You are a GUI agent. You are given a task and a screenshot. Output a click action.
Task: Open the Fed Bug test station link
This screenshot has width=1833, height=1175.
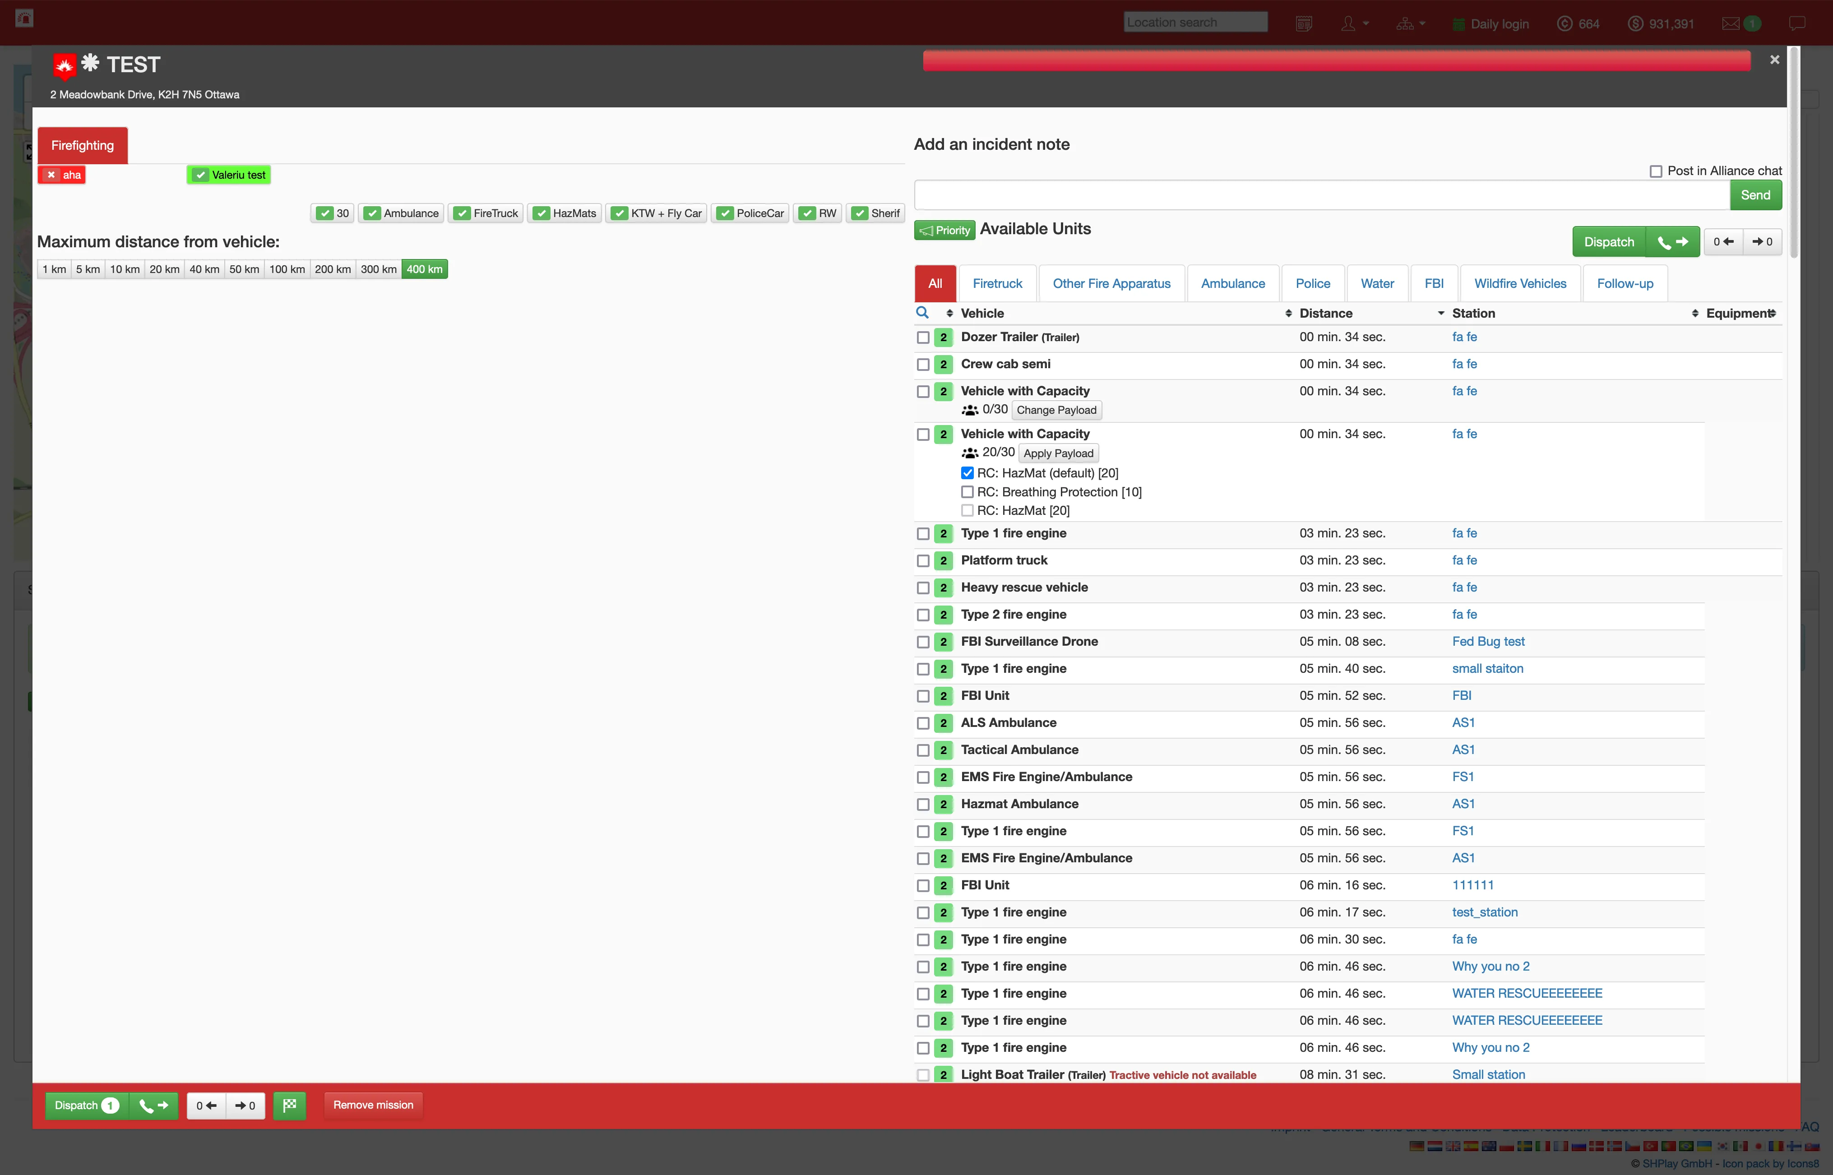[1487, 642]
